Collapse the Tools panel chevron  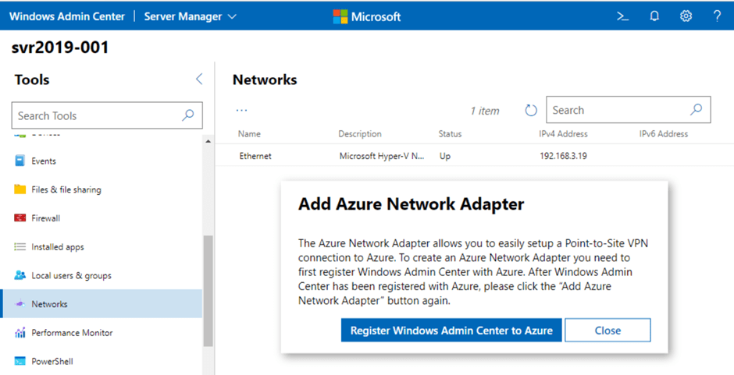click(x=198, y=79)
